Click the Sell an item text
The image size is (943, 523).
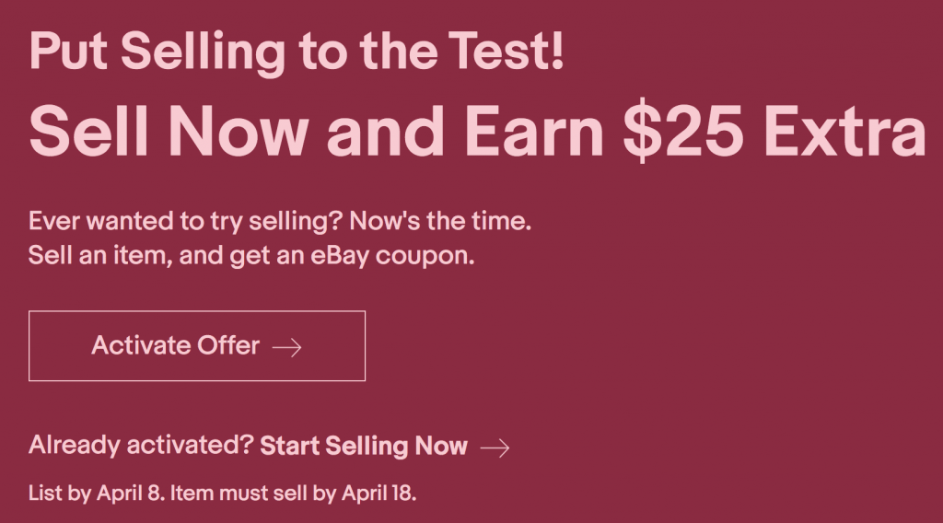pyautogui.click(x=100, y=255)
